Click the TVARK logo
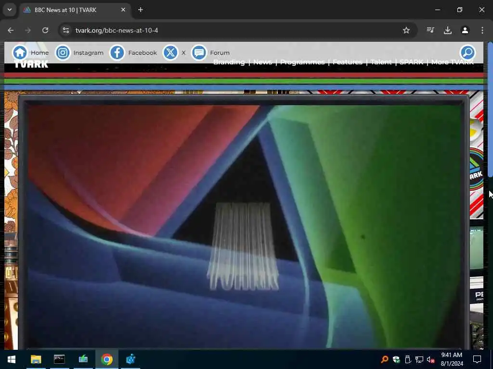Image resolution: width=493 pixels, height=369 pixels. (31, 64)
